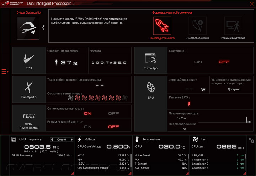Turn Turbo App state OFF

click(x=224, y=62)
